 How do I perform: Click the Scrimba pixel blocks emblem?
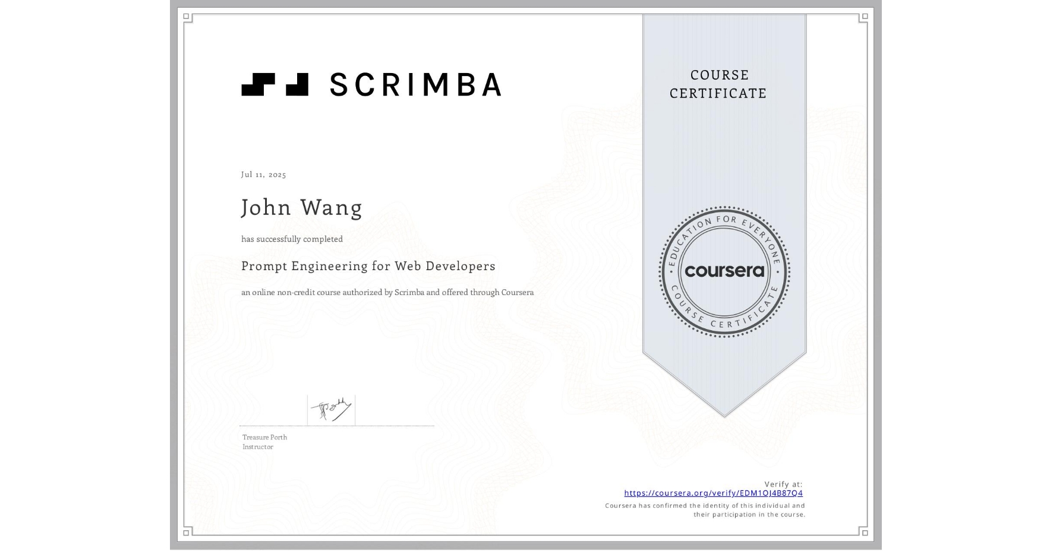(273, 85)
